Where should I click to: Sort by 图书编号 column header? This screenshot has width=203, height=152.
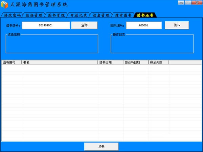tap(12, 62)
